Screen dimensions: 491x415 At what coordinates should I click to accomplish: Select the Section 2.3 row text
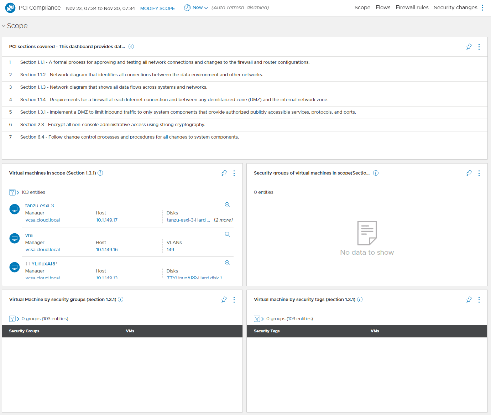(x=113, y=125)
